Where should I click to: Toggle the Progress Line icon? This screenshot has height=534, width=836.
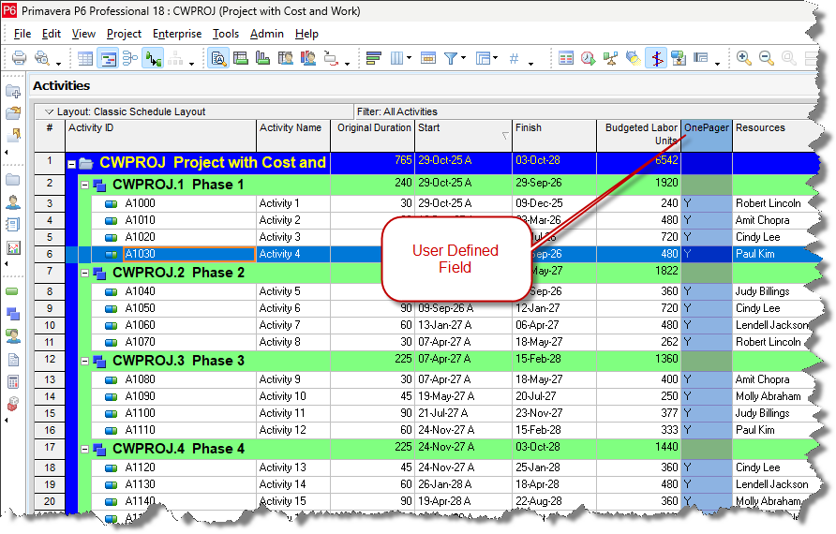[x=656, y=57]
